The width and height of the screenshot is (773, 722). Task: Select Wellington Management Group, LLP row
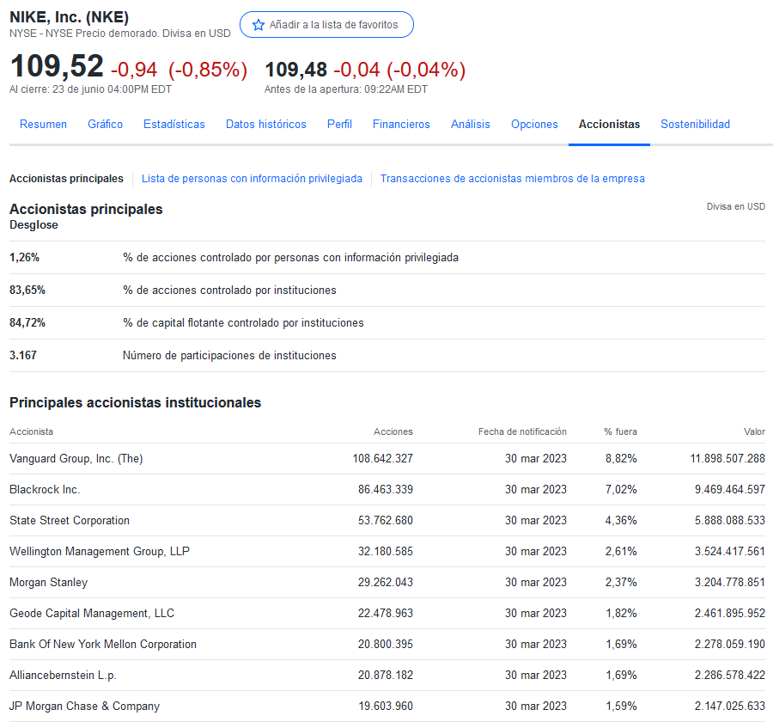pyautogui.click(x=387, y=552)
